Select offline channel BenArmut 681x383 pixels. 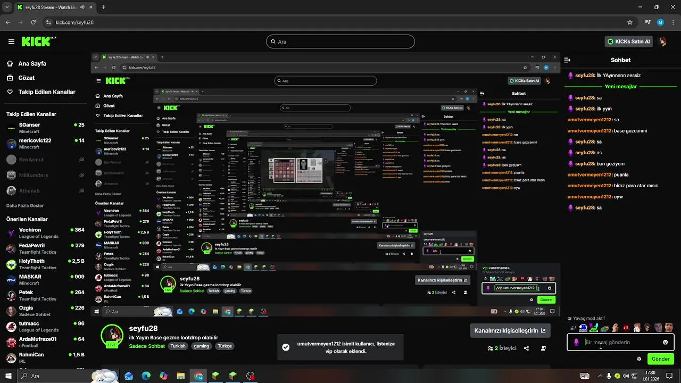(45, 159)
